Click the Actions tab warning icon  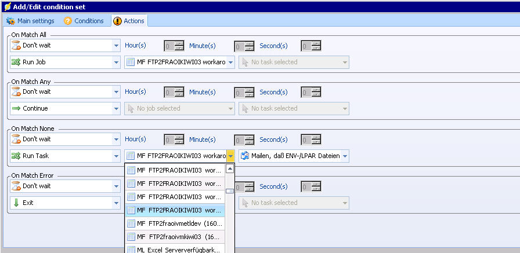[117, 21]
